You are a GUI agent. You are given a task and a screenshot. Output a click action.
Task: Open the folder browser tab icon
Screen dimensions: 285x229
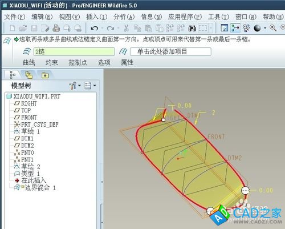tap(45, 75)
